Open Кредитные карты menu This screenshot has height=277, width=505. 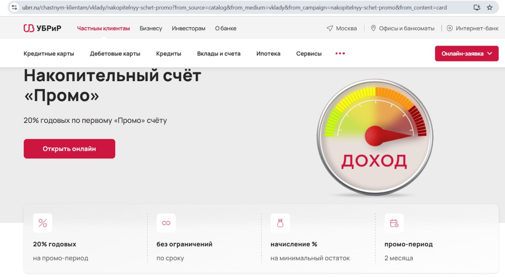(x=49, y=54)
